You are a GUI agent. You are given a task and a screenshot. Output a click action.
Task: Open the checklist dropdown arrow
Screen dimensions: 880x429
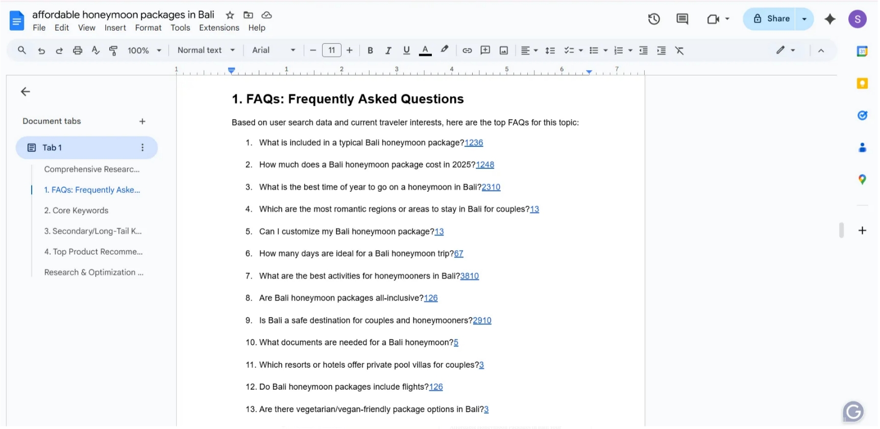click(x=581, y=50)
